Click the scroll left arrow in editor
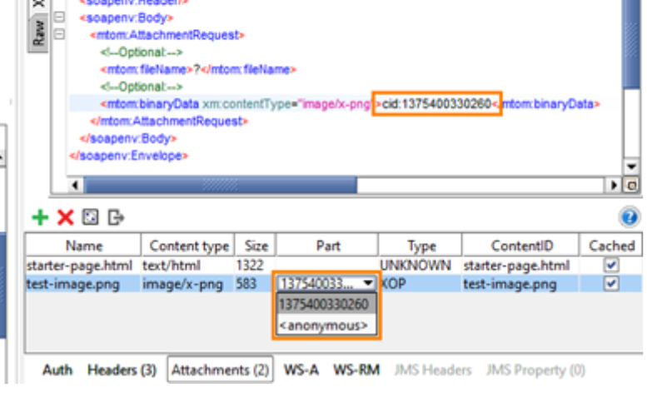This screenshot has height=398, width=647. [74, 186]
